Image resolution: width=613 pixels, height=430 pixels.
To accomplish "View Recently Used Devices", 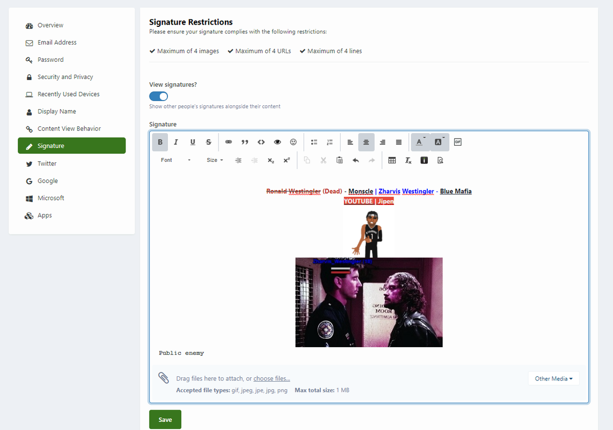I will (x=72, y=94).
